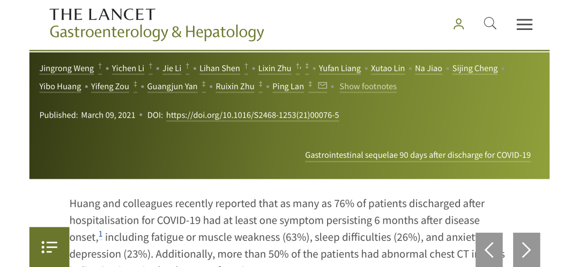Click the dagger footnote after Lihan Shen
Viewport: 579px width, 267px height.
click(246, 66)
